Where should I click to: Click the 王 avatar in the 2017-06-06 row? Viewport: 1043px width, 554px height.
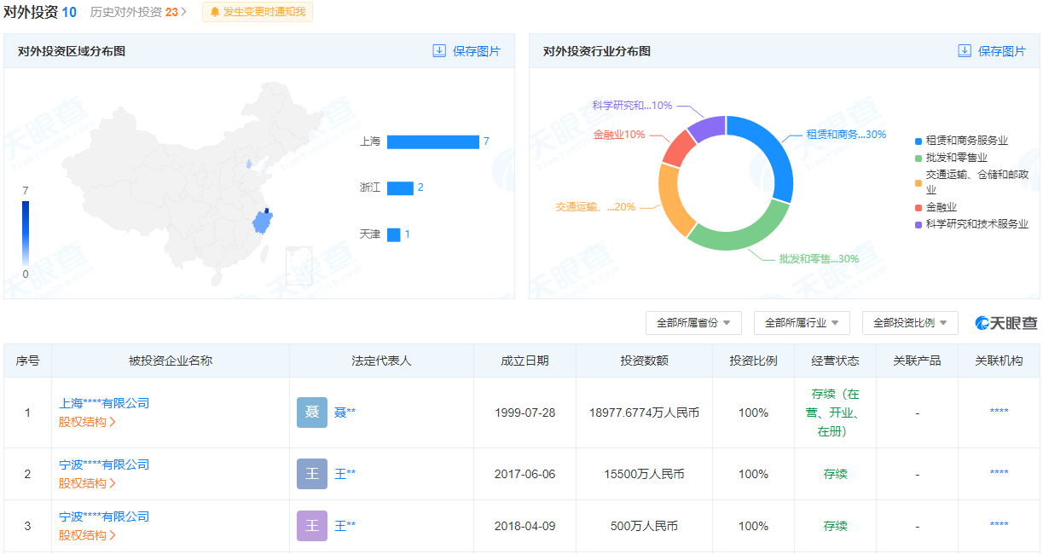[311, 474]
